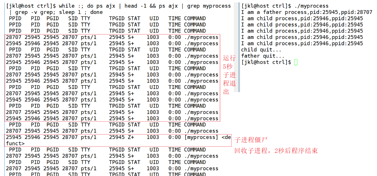Click the "I am a father process" output line
Screen dimensions: 377x176
click(307, 12)
